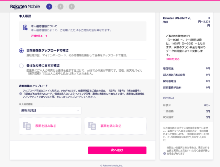Select step 2 in progress indicator

coord(60,6)
